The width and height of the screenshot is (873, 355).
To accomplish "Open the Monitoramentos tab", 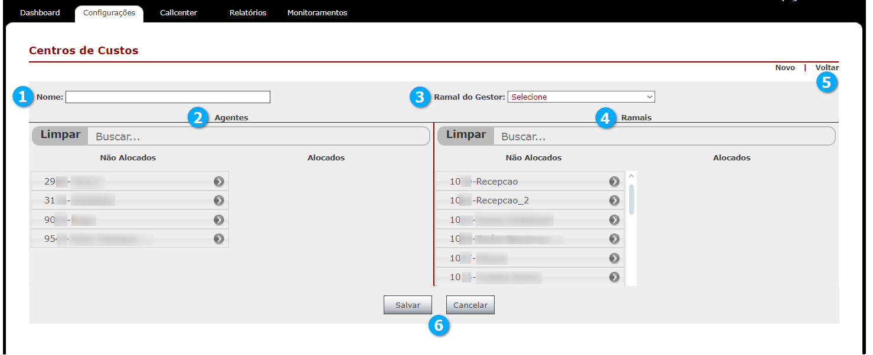I will (317, 12).
